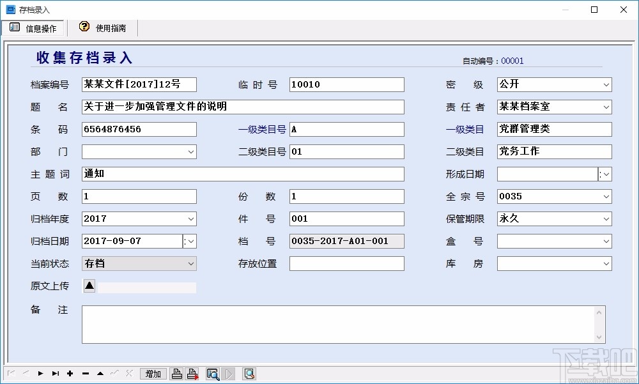
Task: Expand the 密级 dropdown
Action: pos(606,85)
